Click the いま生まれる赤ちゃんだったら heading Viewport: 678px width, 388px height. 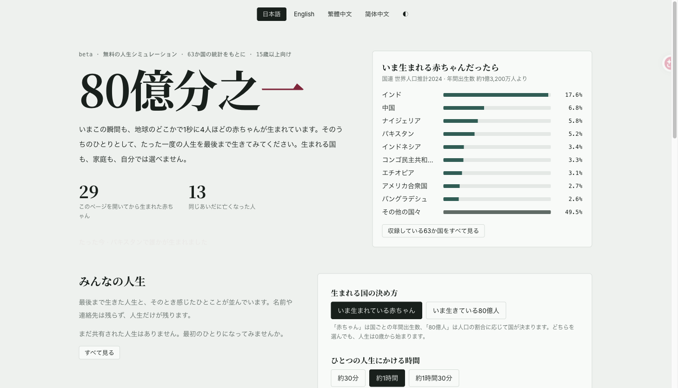tap(440, 67)
